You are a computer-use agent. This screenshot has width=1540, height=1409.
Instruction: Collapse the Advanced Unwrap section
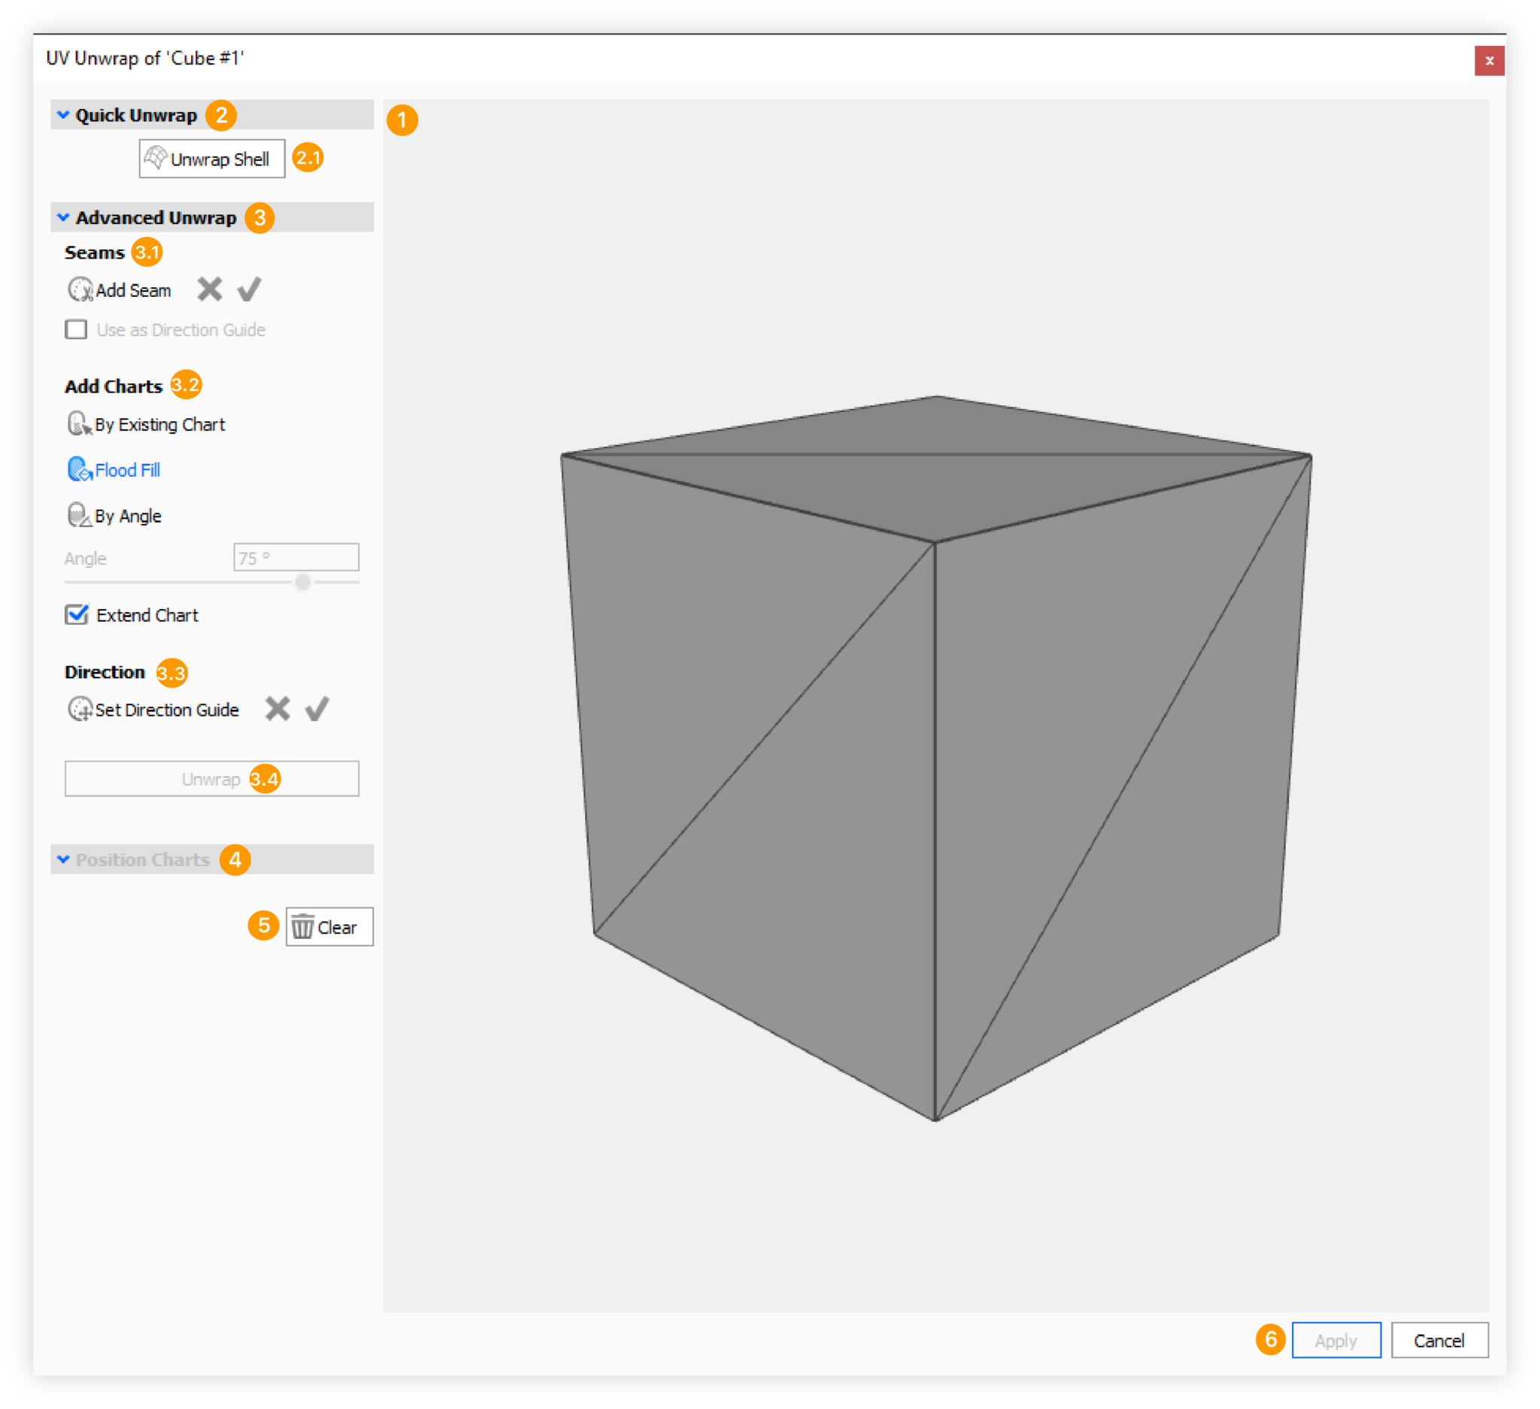pos(64,217)
